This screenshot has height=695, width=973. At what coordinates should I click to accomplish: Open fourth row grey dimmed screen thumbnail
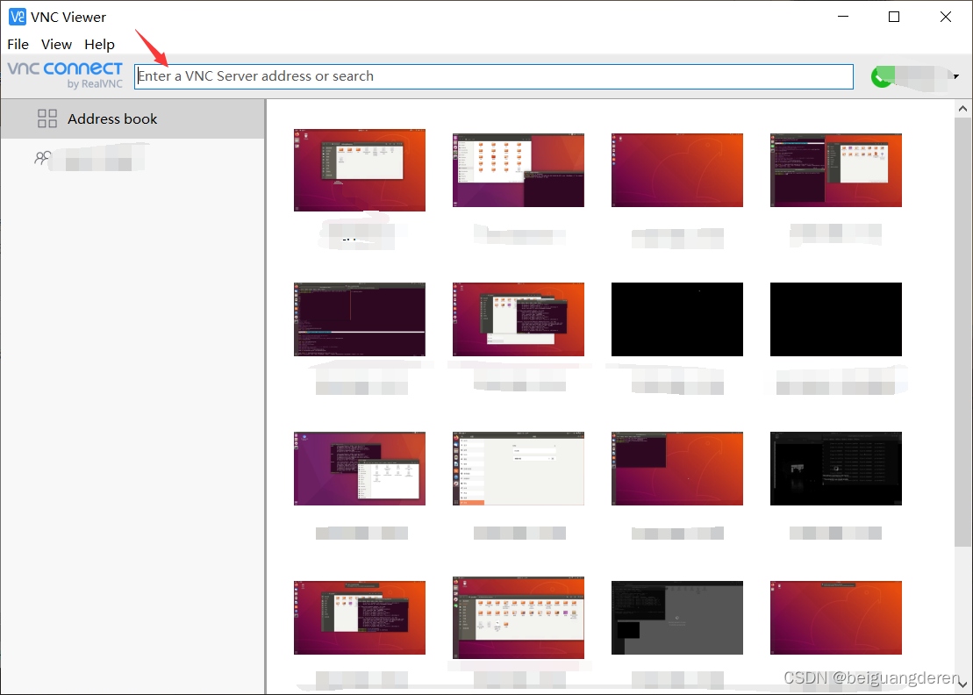click(x=677, y=618)
